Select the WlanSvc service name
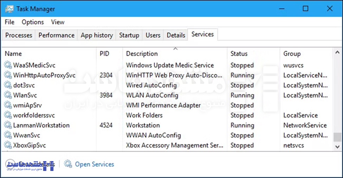This screenshot has width=343, height=178. pyautogui.click(x=25, y=95)
